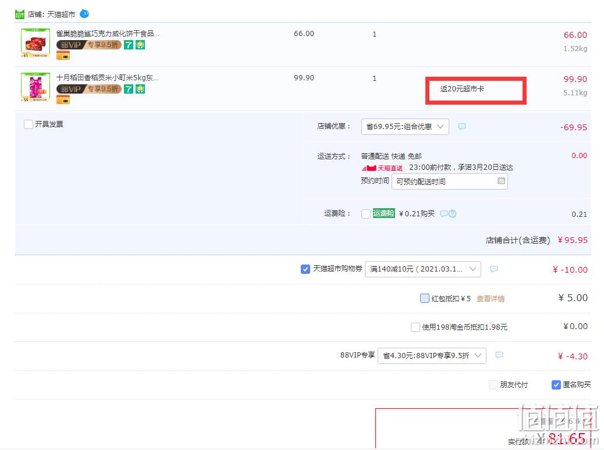Click the ¥95.95 shop total amount
Image resolution: width=604 pixels, height=450 pixels.
[573, 240]
